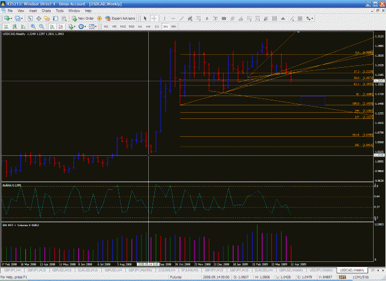Image resolution: width=386 pixels, height=281 pixels.
Task: Launch the MetaEditor yellow diamond icon
Action: tap(99, 18)
